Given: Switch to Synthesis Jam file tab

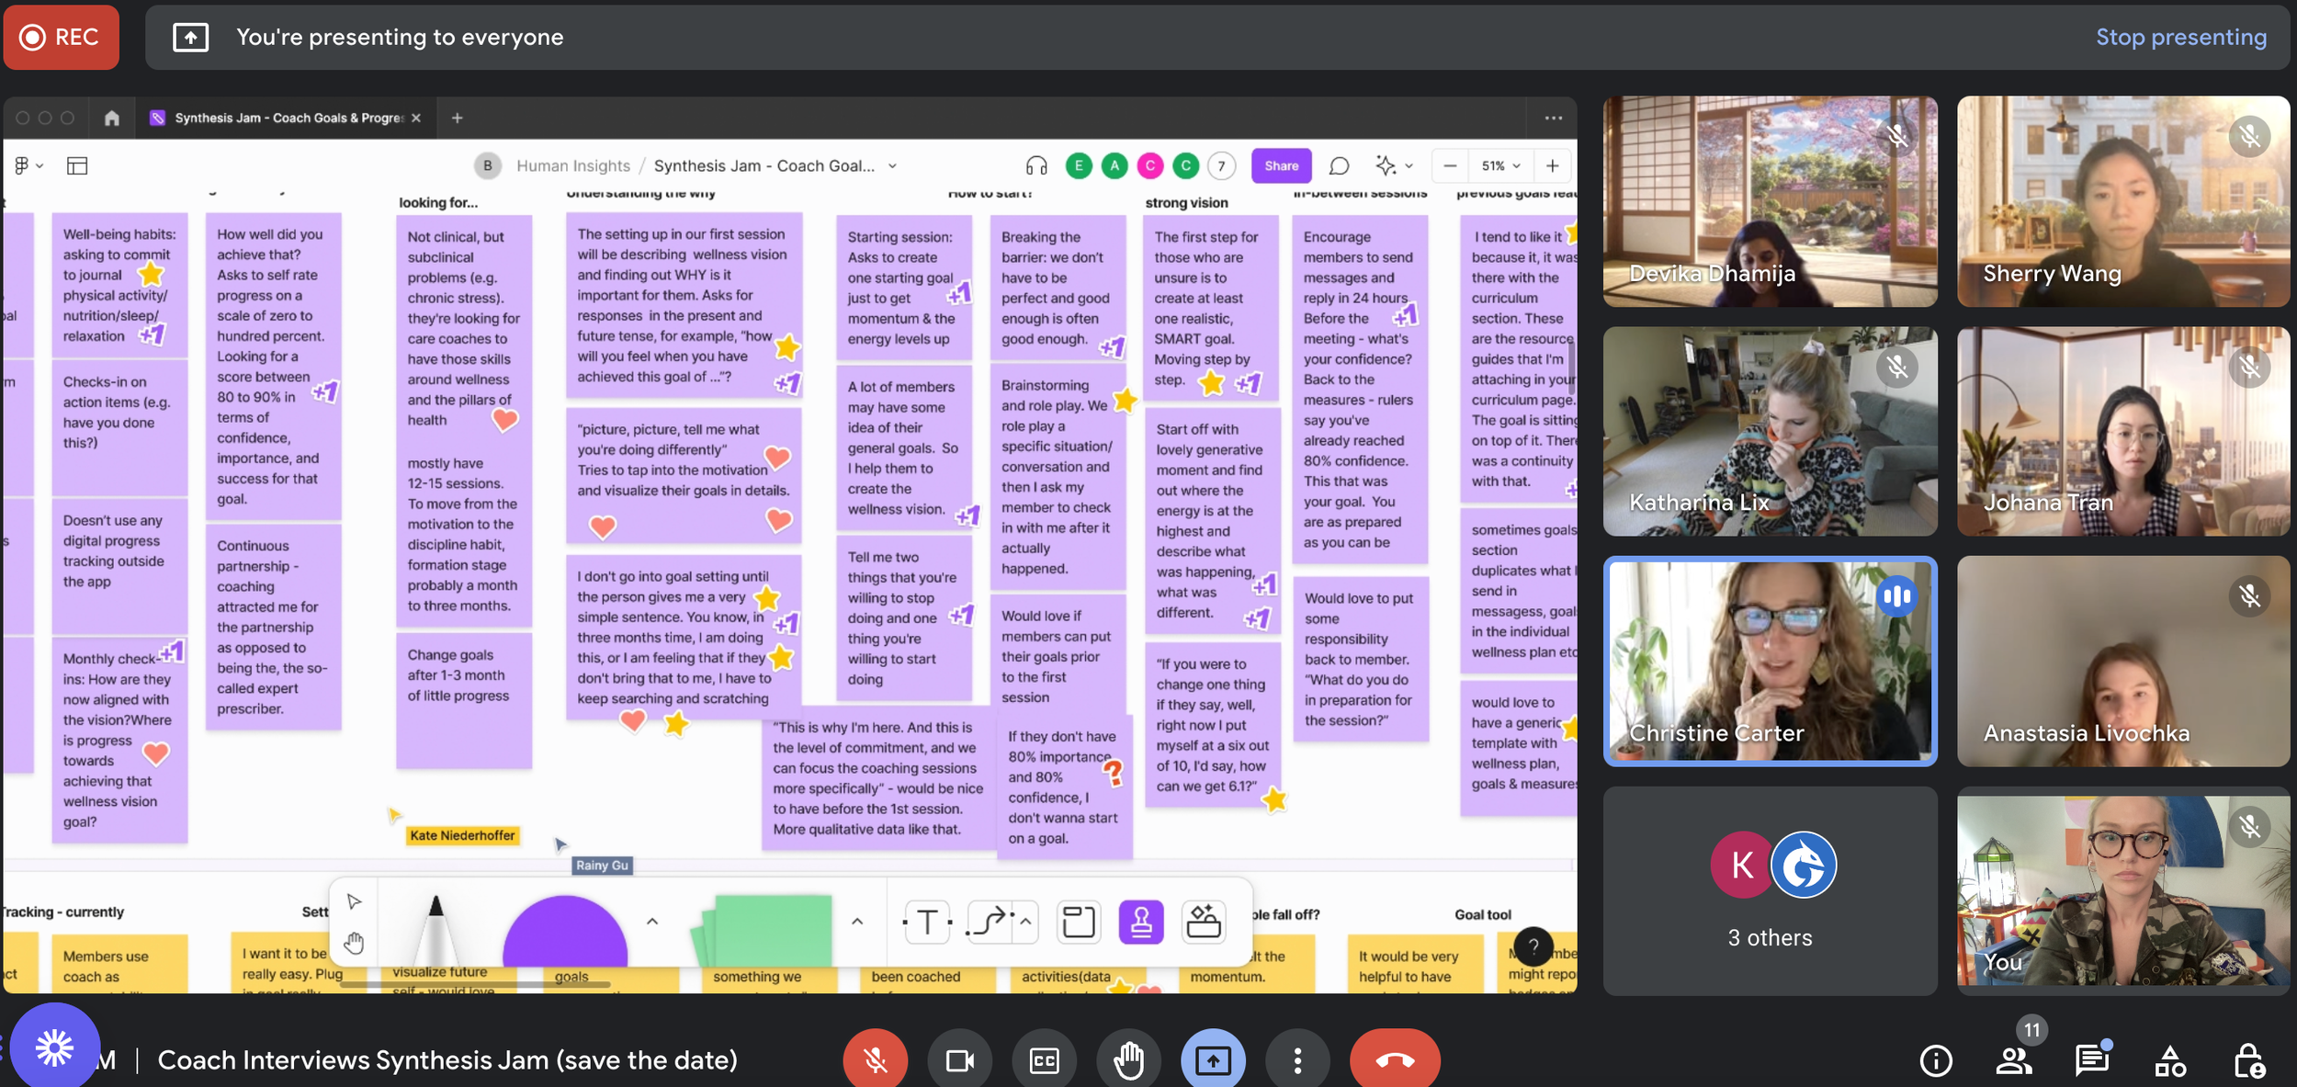Looking at the screenshot, I should tap(289, 118).
